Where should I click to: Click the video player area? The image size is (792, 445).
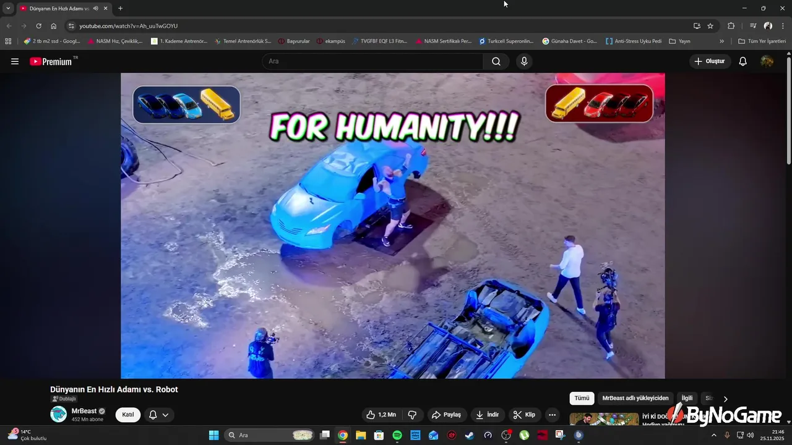click(x=393, y=226)
